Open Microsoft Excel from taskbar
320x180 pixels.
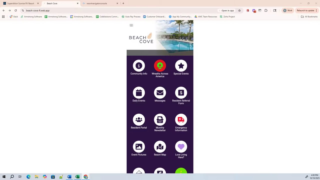[77, 177]
